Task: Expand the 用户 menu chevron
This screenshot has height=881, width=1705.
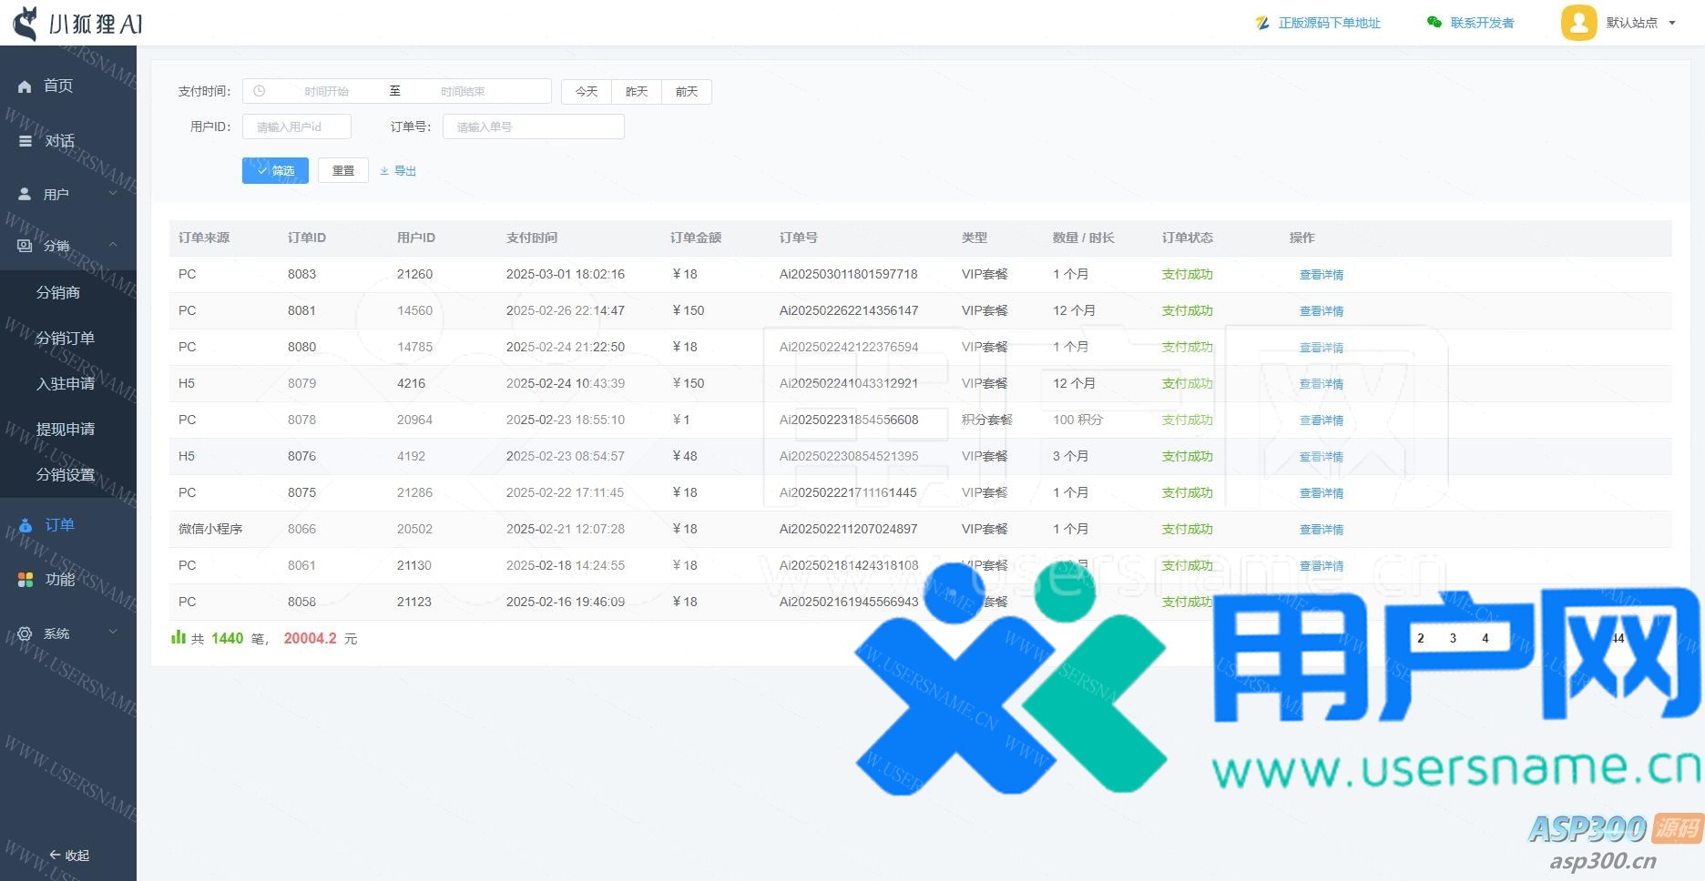Action: (113, 194)
